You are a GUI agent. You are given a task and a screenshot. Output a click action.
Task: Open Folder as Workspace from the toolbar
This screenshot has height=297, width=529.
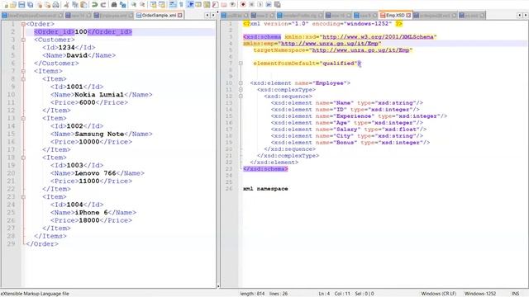click(224, 5)
